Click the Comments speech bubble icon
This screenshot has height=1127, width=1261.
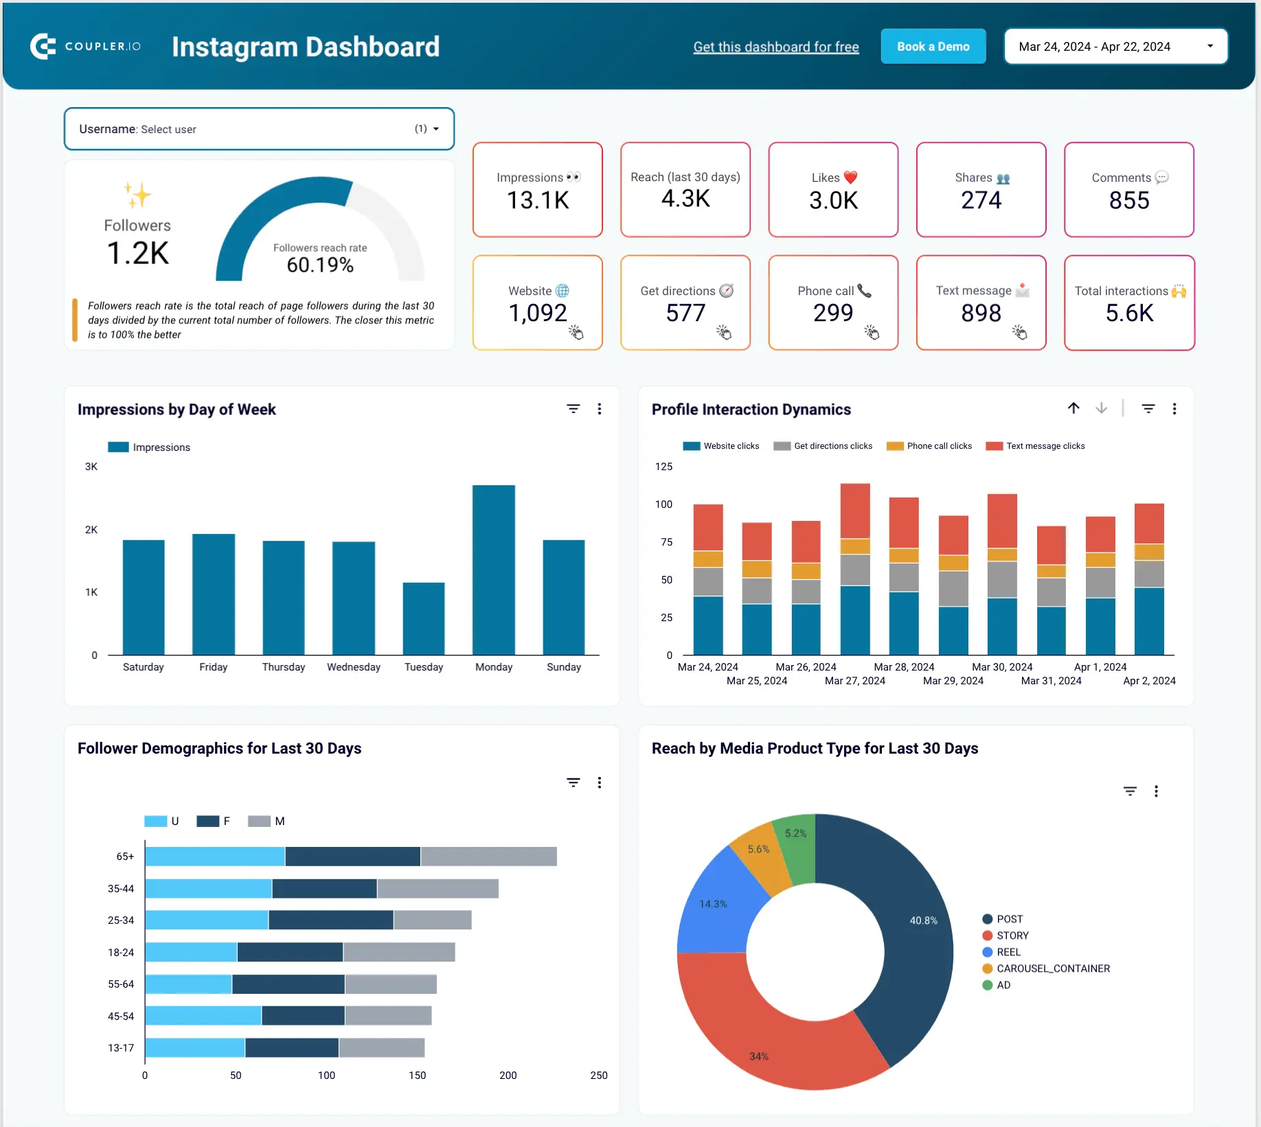[x=1162, y=177]
